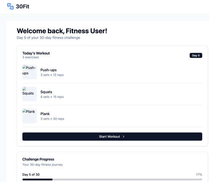Click the Squats exercise thumbnail
Viewport: 209px width, 182px height.
(x=29, y=94)
